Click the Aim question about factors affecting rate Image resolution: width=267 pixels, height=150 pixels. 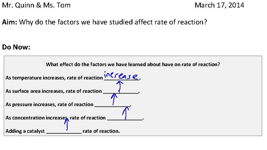point(113,22)
